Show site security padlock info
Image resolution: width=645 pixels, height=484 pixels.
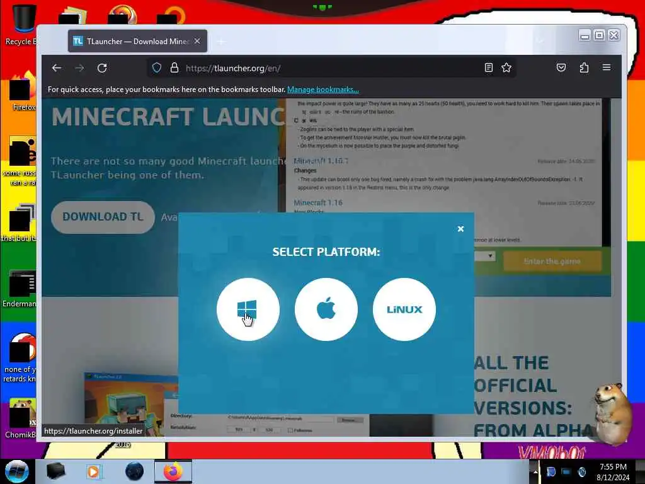[174, 68]
